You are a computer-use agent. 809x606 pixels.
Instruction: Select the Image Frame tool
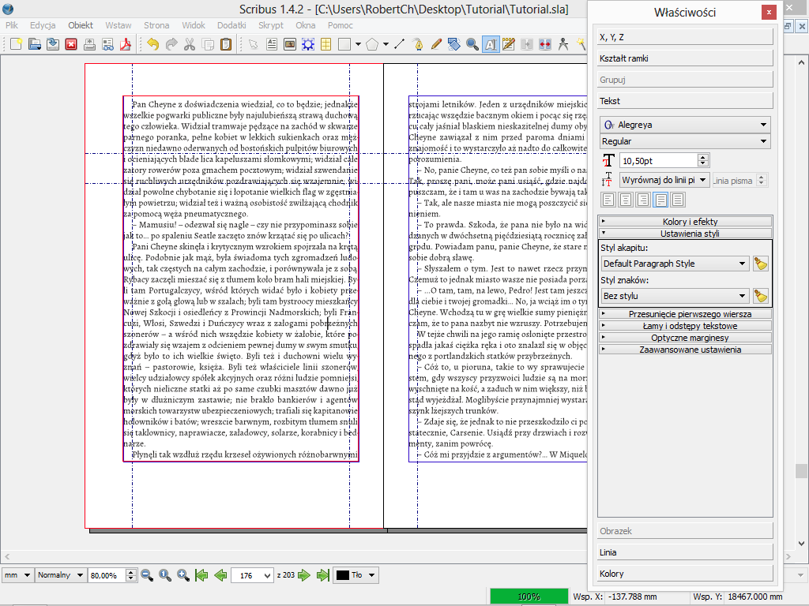pos(289,44)
